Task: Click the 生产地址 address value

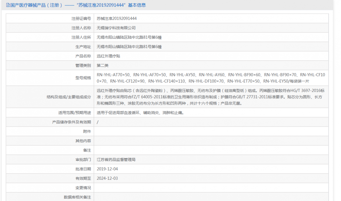Action: (129, 47)
